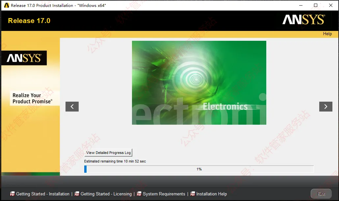Click the PDF icon beside Installation Help
The image size is (339, 201).
[x=193, y=194]
